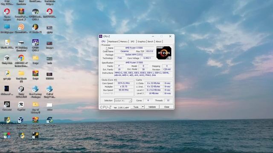
Task: Click the CPU-Z title bar app icon
Action: [x=101, y=36]
